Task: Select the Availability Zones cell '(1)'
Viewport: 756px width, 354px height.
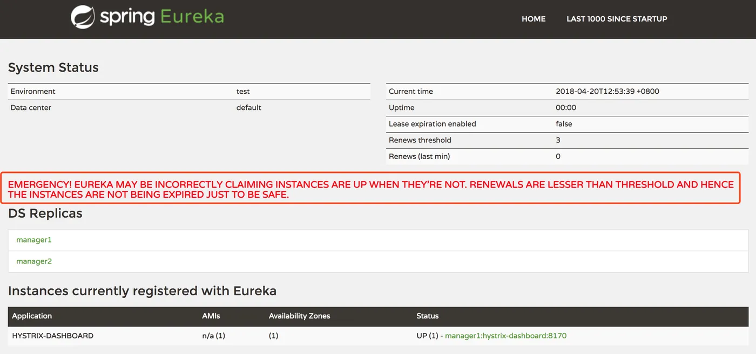Action: click(274, 336)
